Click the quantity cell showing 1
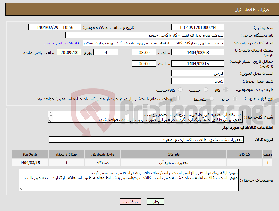The width and height of the screenshot is (279, 211). pos(66,163)
